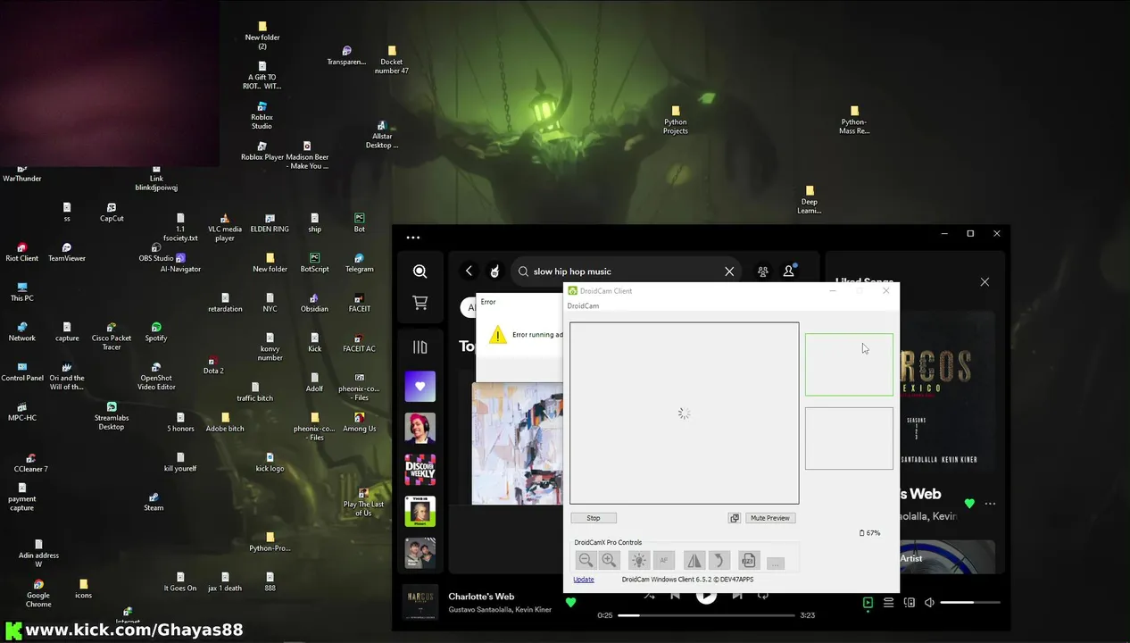Open the Update link in DroidCam
Image resolution: width=1130 pixels, height=643 pixels.
click(x=584, y=580)
